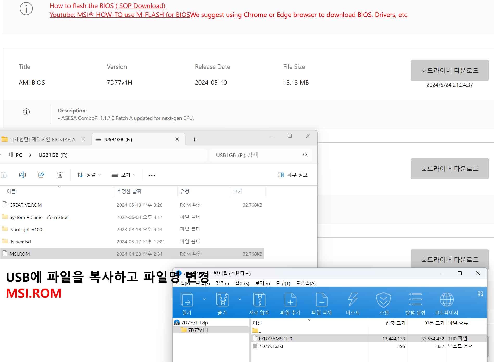The image size is (494, 362).
Task: Click the 7D77v1H BIOS 드라이버 다운로드 button
Action: point(450,70)
